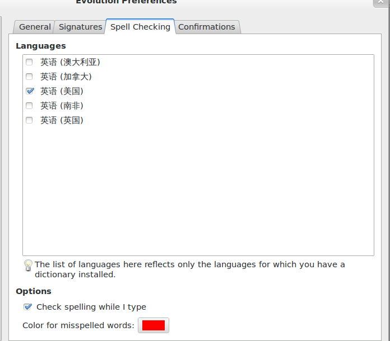Click the Color for misspelled words label
The height and width of the screenshot is (341, 390).
pos(78,325)
